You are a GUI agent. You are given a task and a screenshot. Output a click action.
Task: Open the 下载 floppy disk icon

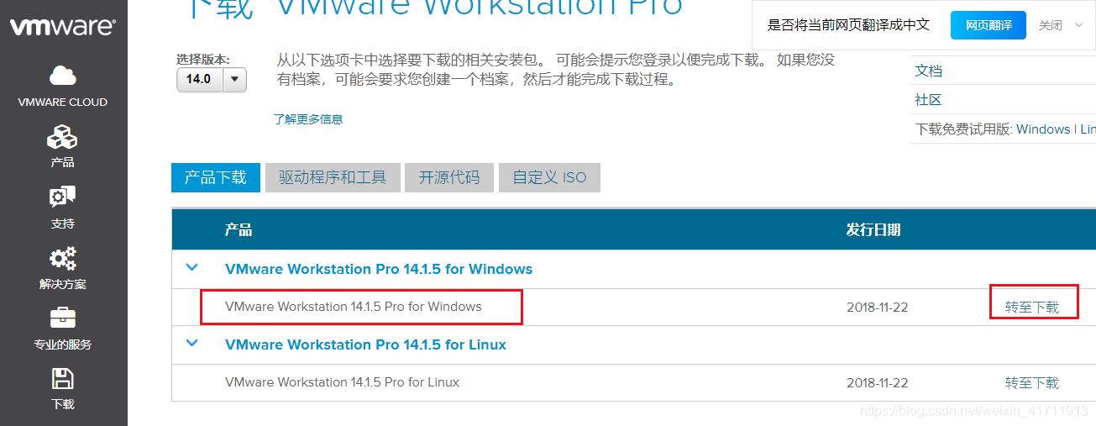click(63, 379)
